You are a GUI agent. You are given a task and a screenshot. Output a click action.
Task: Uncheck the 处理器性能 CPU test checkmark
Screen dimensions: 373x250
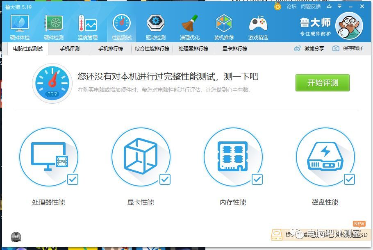click(x=73, y=180)
